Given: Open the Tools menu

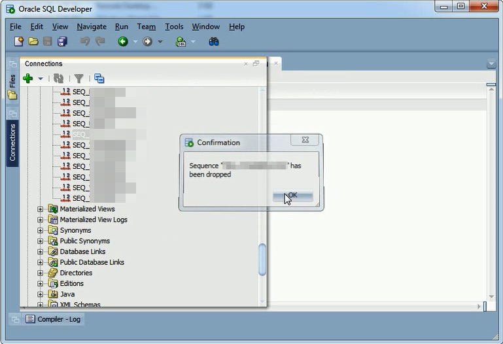Looking at the screenshot, I should [174, 27].
